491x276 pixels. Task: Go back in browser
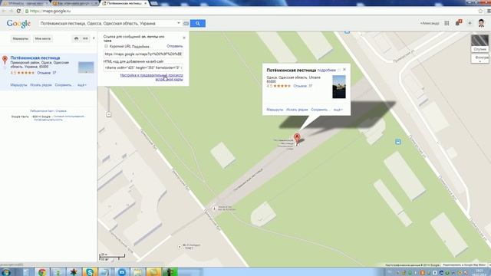(x=4, y=11)
